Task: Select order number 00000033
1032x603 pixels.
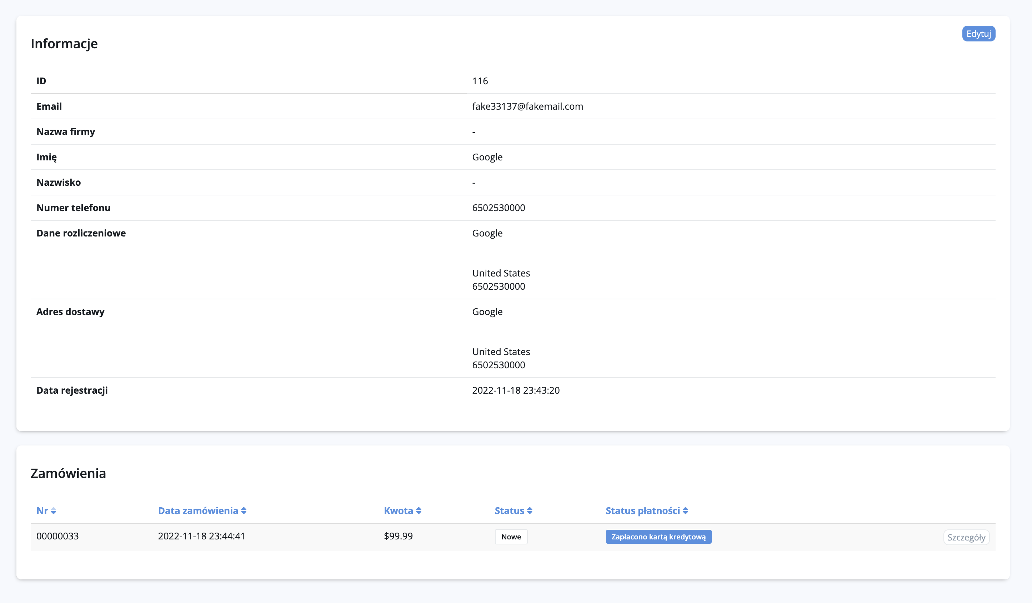Action: (x=57, y=536)
